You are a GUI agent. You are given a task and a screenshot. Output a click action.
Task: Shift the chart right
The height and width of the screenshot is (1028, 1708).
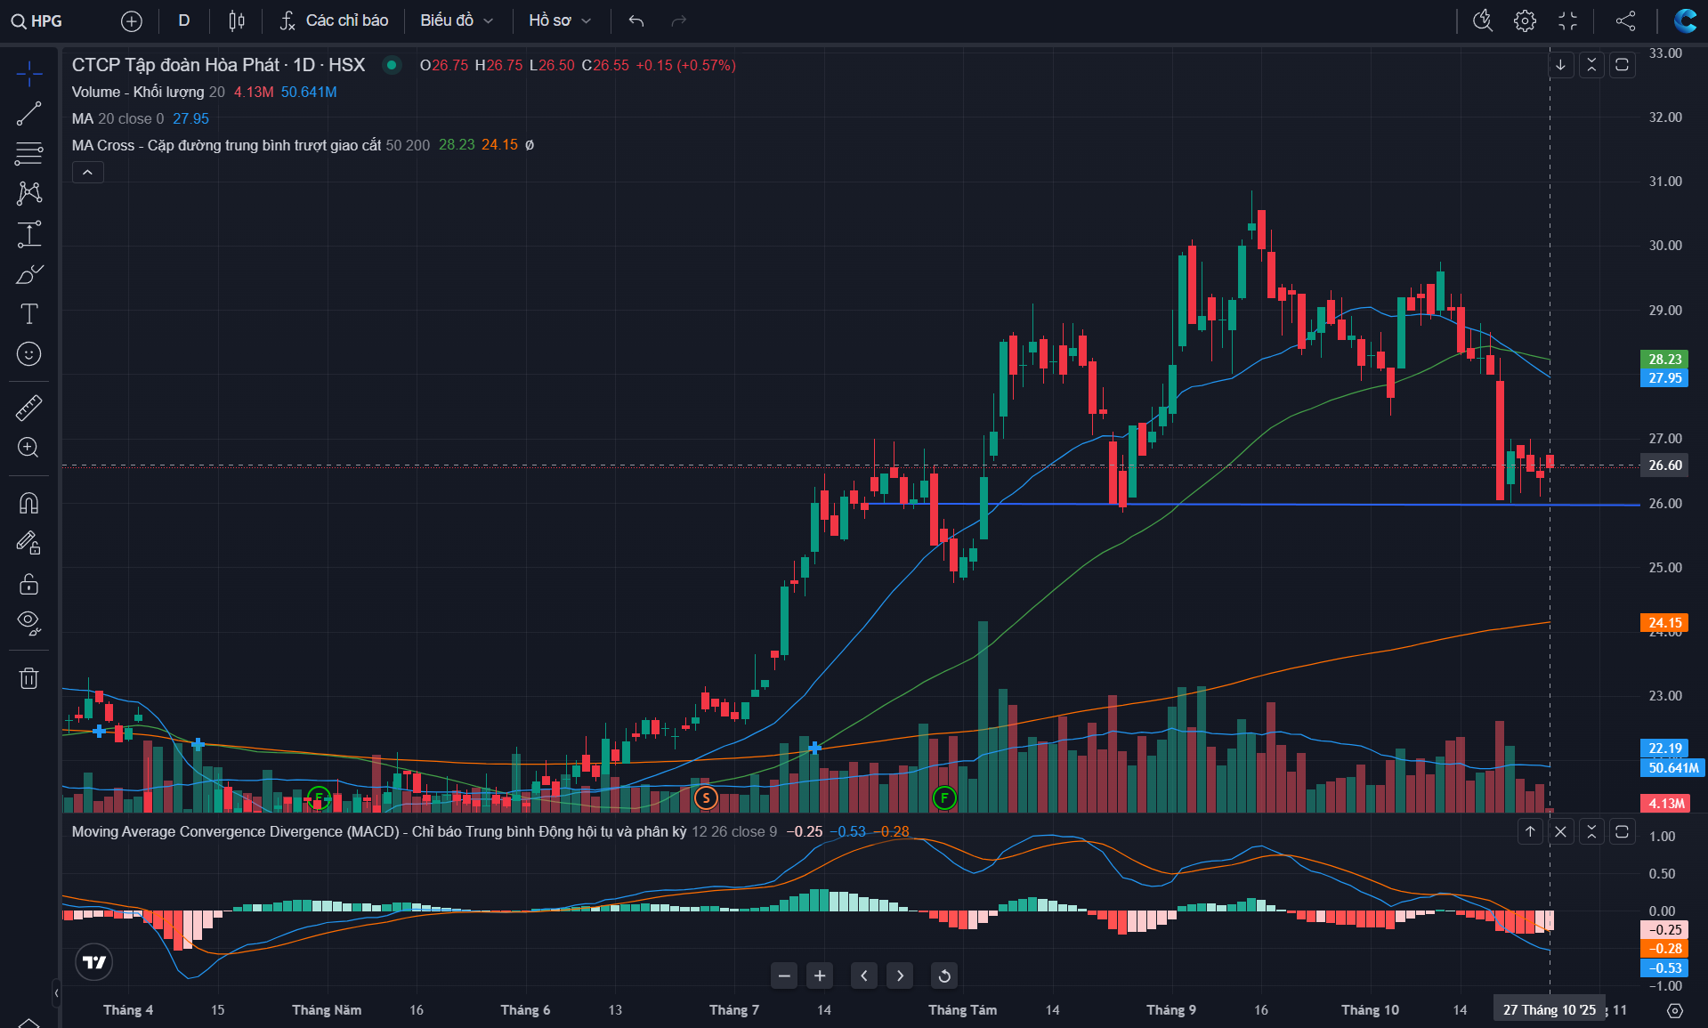click(900, 975)
